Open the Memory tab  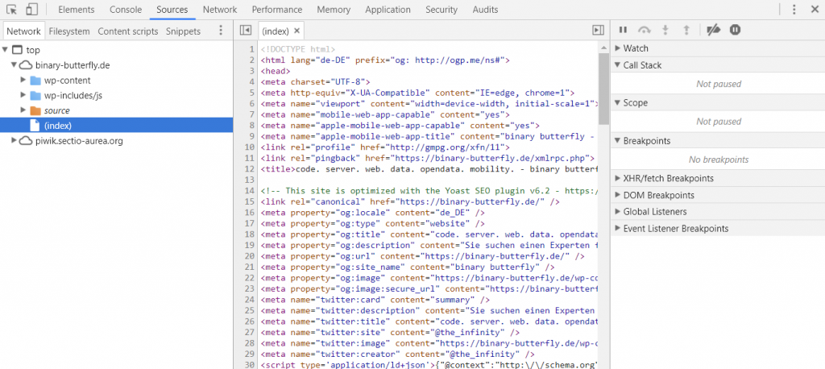[x=334, y=10]
